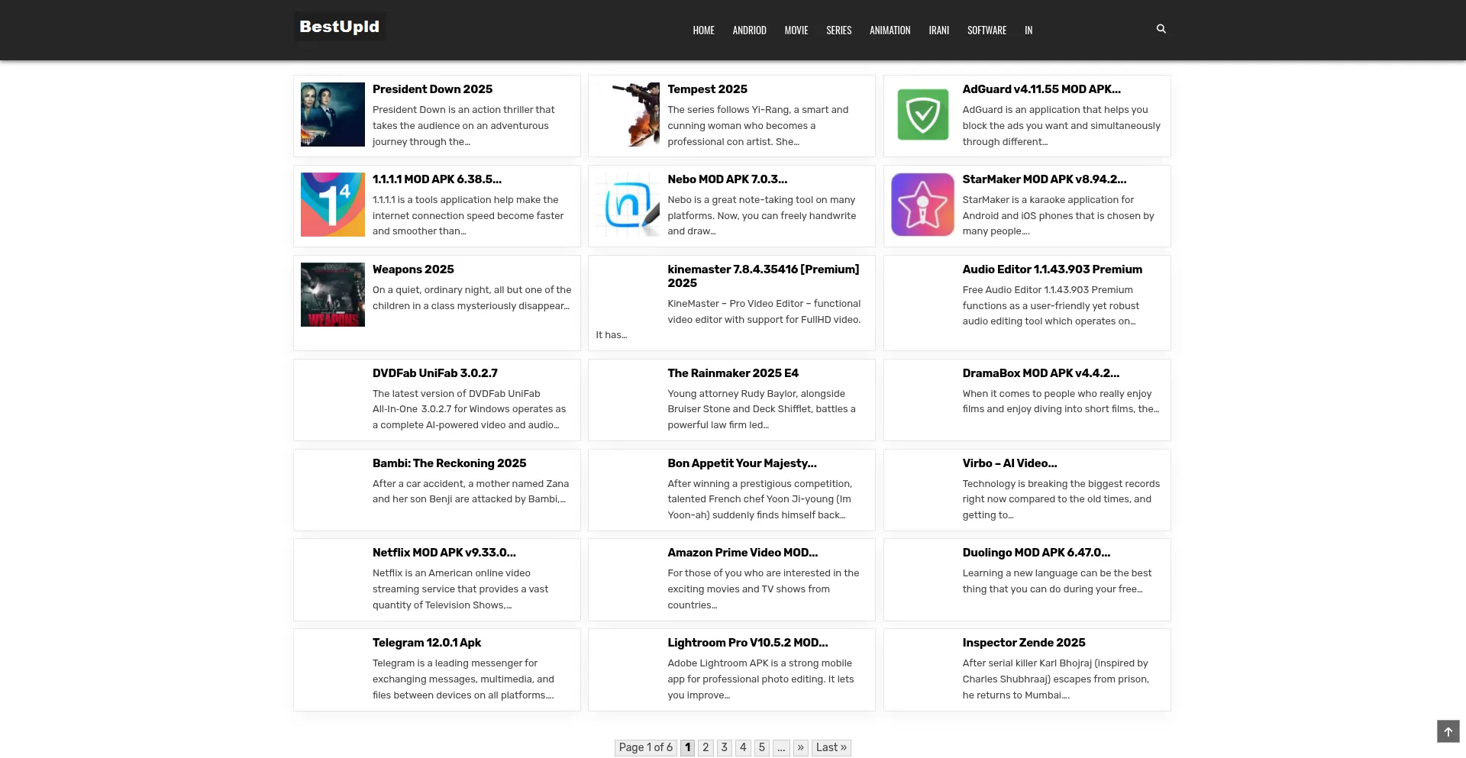
Task: Open the ANDRIOD menu category
Action: click(749, 31)
